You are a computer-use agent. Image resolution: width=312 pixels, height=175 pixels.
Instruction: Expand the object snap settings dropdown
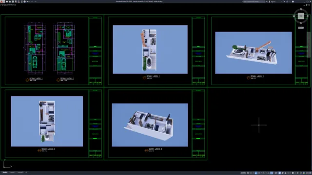pos(274,173)
